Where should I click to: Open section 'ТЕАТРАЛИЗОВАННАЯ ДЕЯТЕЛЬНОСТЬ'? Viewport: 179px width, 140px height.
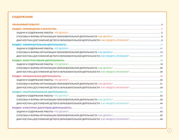(x=40, y=92)
